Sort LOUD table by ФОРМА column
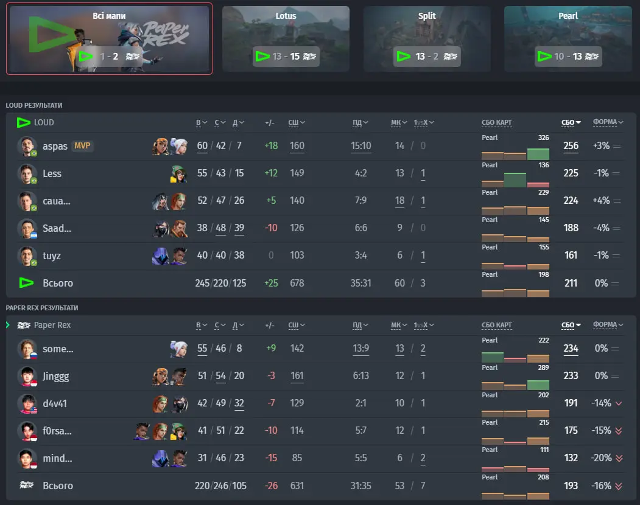640x505 pixels. 608,122
